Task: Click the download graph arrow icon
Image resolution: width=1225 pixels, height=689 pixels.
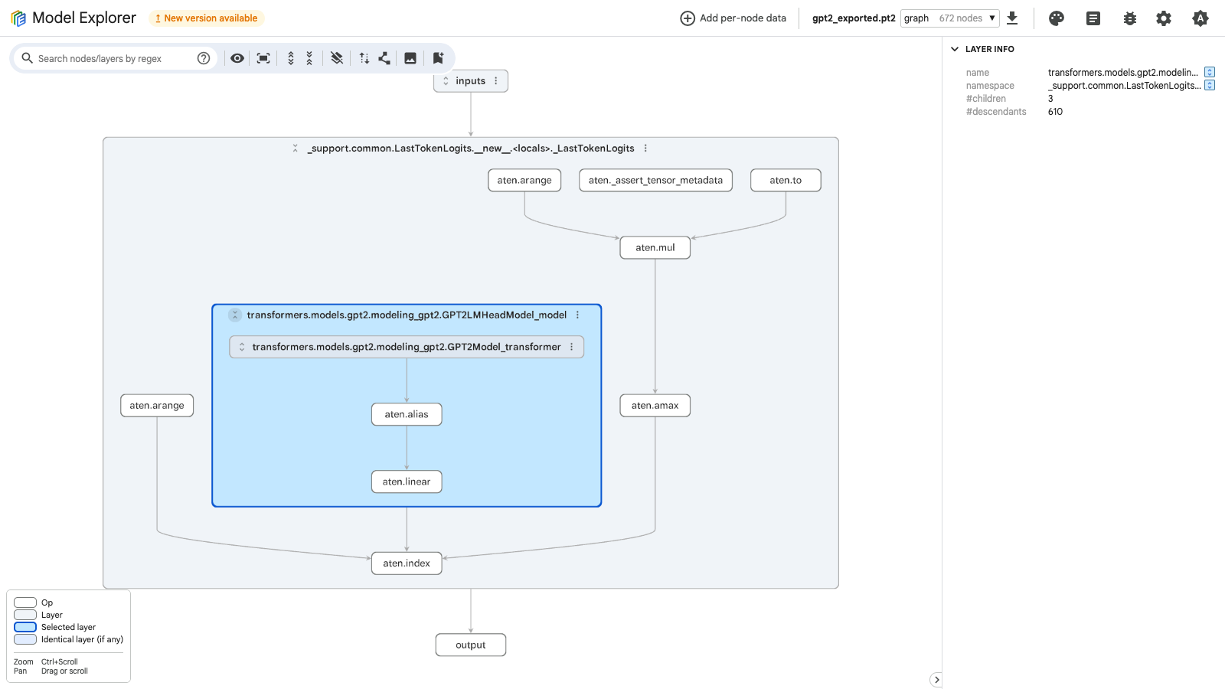Action: (1012, 18)
